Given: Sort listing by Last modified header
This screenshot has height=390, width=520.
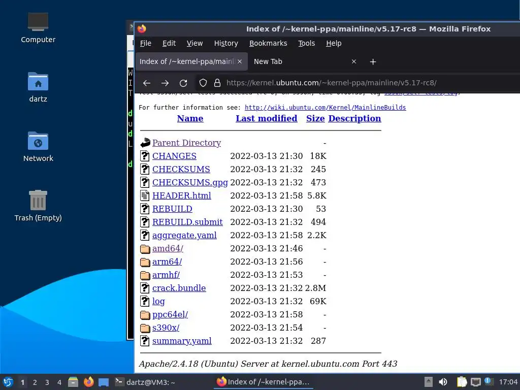Looking at the screenshot, I should click(x=266, y=118).
